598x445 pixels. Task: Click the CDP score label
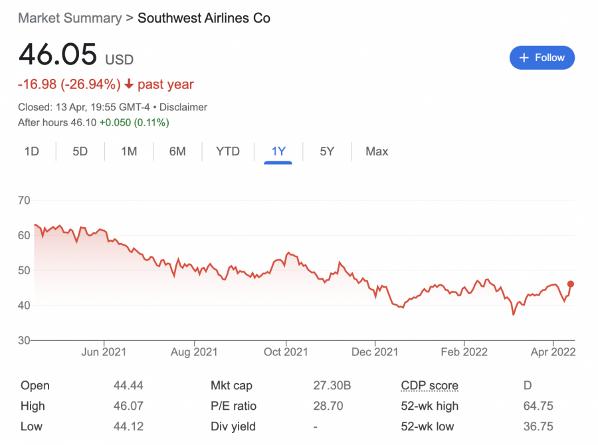click(429, 385)
